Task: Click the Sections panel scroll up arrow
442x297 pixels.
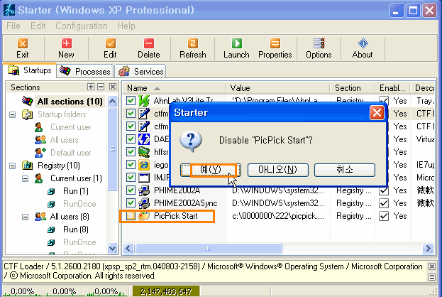Action: point(113,101)
